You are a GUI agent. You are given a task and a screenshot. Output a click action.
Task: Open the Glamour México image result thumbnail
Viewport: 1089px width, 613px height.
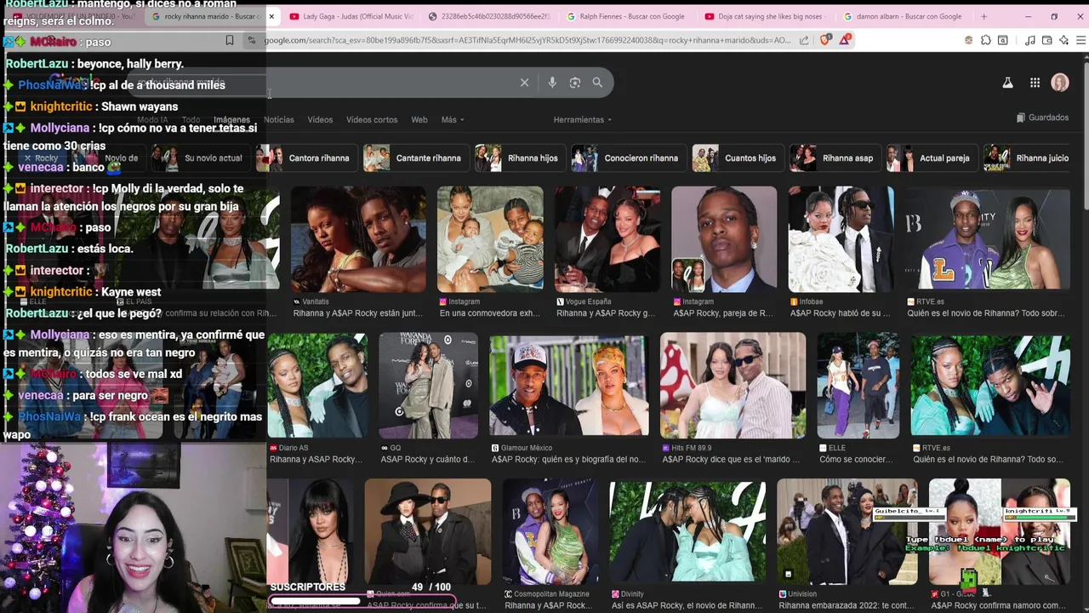tap(569, 386)
